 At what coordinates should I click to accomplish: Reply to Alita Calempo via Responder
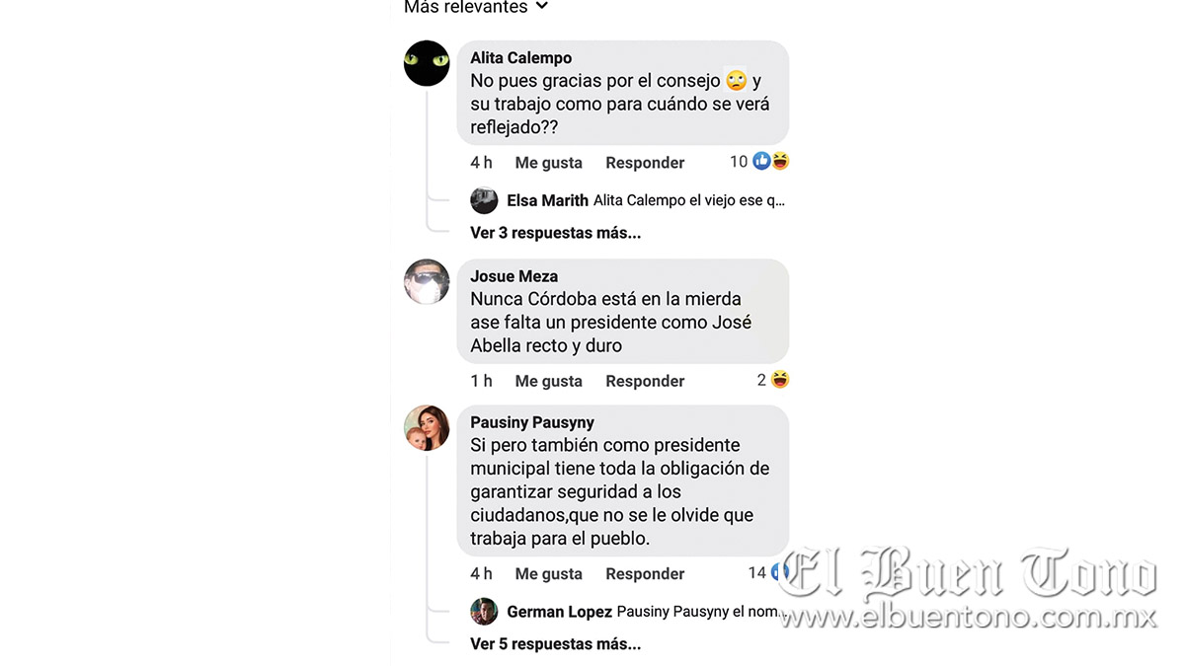click(x=645, y=163)
